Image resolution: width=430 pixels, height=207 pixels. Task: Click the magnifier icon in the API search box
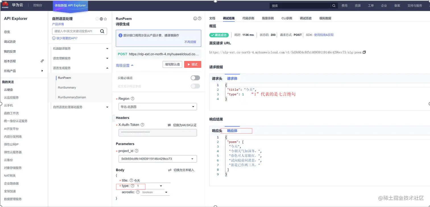tap(102, 31)
